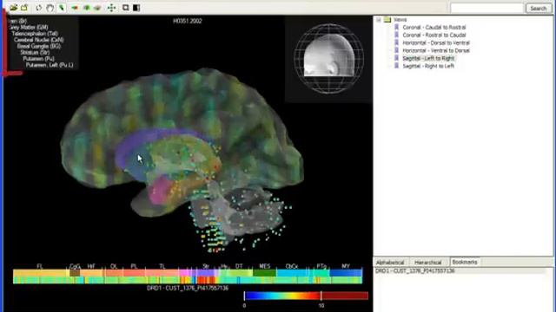Select the green pointer pick tool

(x=62, y=8)
